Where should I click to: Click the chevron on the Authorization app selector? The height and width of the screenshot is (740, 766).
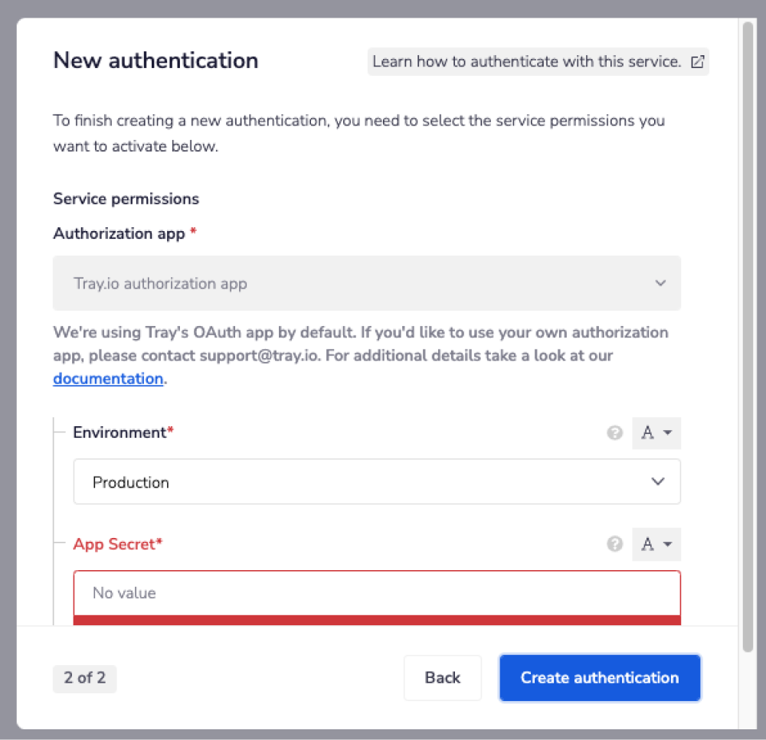point(660,283)
